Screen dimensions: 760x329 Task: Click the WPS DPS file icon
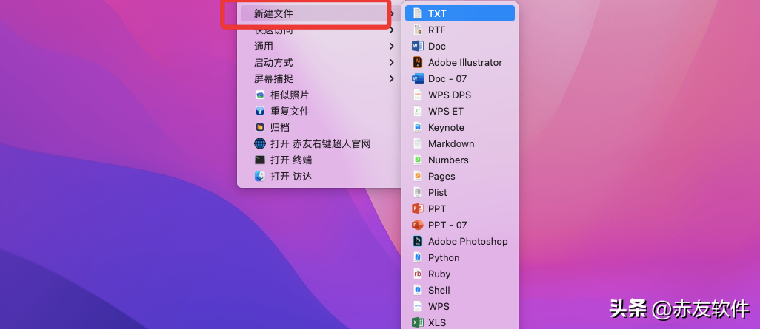click(417, 95)
